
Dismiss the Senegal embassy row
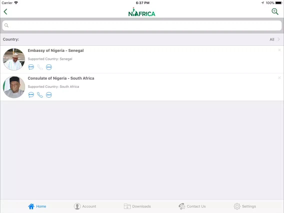pos(279,50)
